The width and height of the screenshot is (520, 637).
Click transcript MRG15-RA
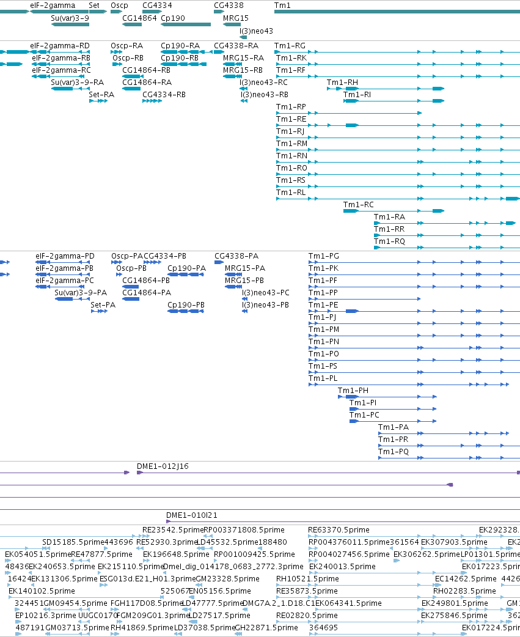[x=243, y=58]
